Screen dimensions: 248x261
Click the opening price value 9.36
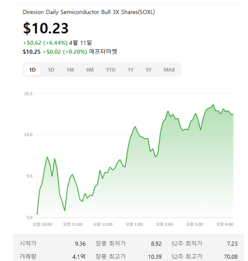tap(80, 244)
